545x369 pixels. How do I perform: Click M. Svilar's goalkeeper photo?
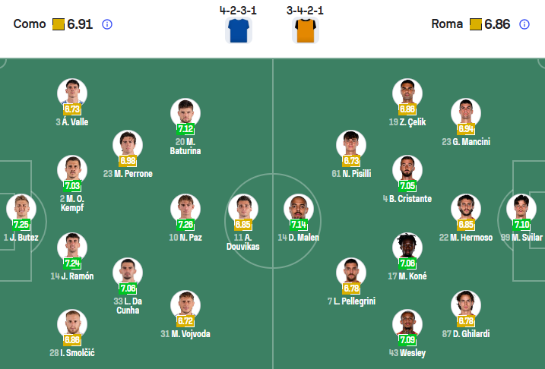pyautogui.click(x=521, y=208)
